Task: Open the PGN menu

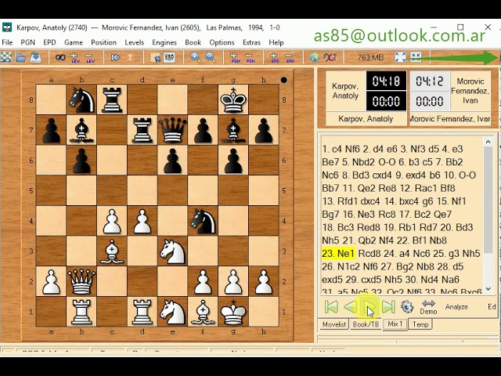Action: point(28,42)
